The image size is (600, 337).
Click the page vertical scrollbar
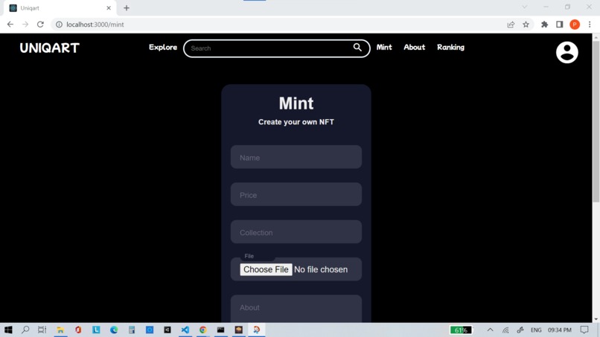pos(596,122)
